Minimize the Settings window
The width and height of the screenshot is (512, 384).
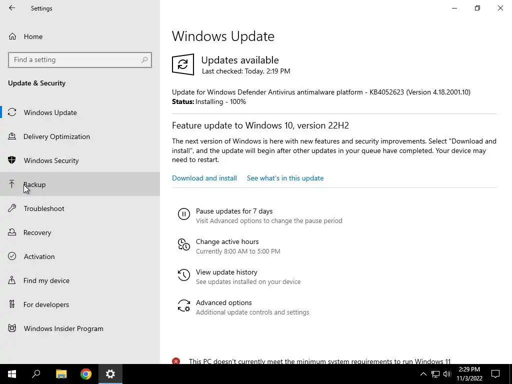point(454,8)
